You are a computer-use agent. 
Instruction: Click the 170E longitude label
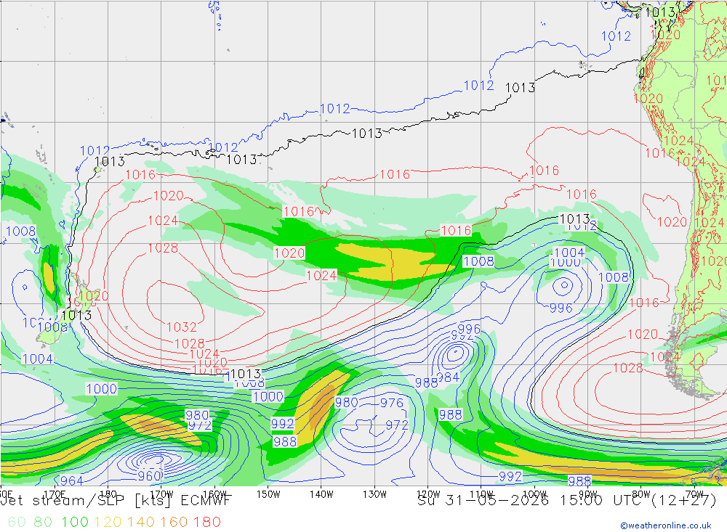point(55,494)
